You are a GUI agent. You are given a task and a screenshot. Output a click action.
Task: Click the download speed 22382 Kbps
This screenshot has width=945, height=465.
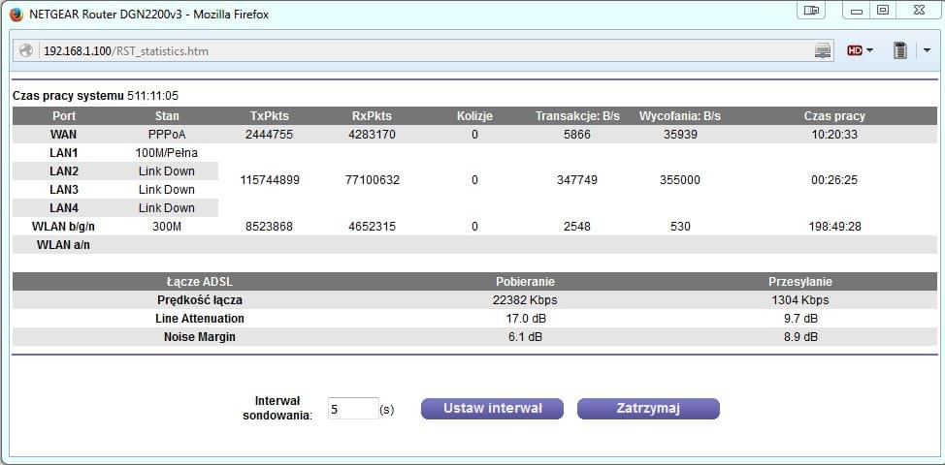(525, 300)
